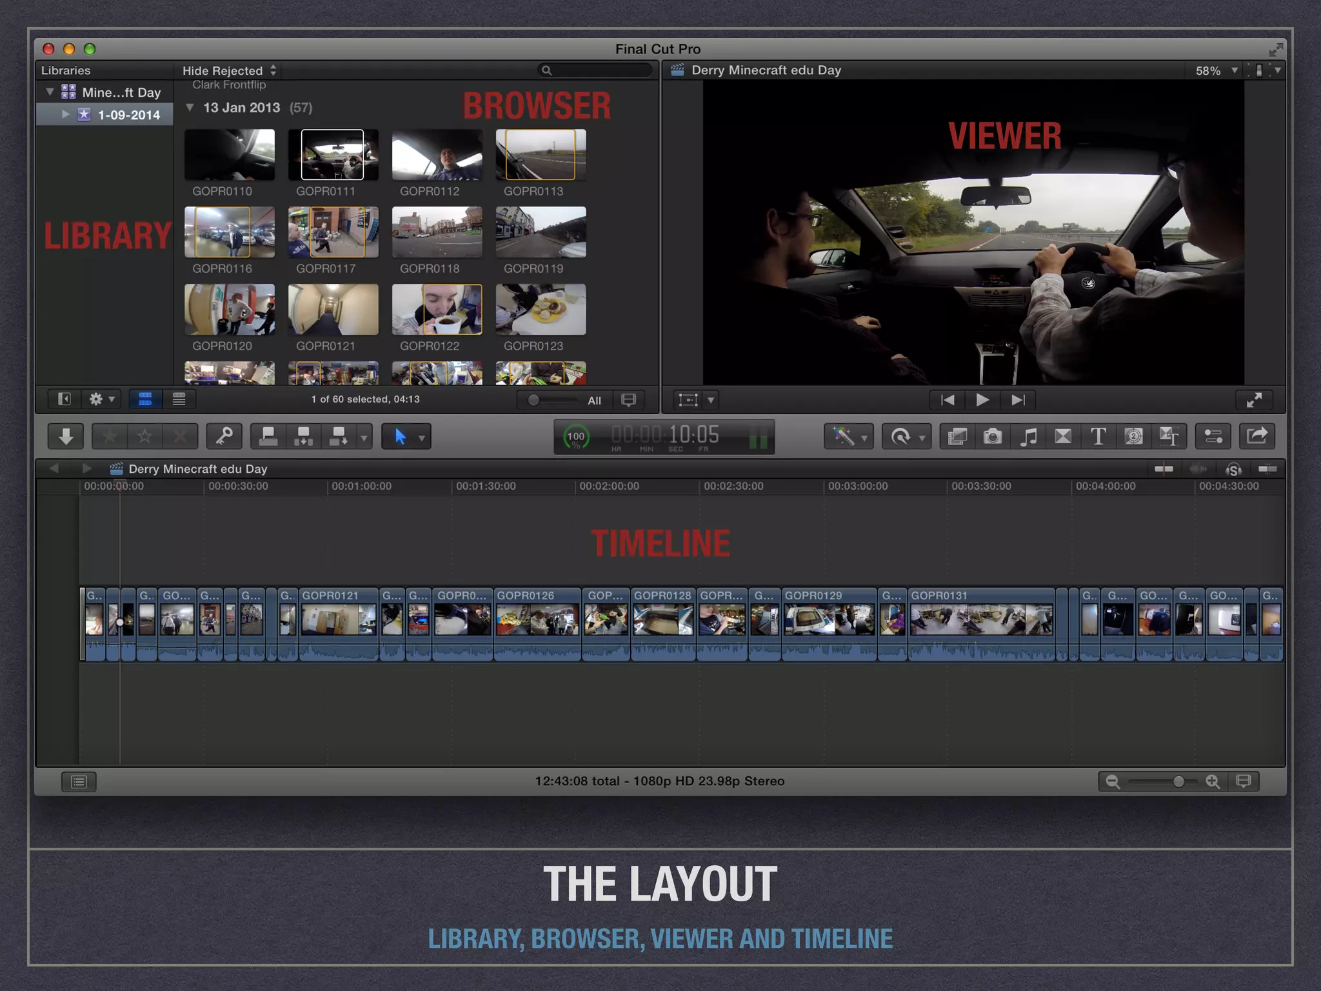1321x991 pixels.
Task: Show the Transitions browser
Action: pos(1063,437)
